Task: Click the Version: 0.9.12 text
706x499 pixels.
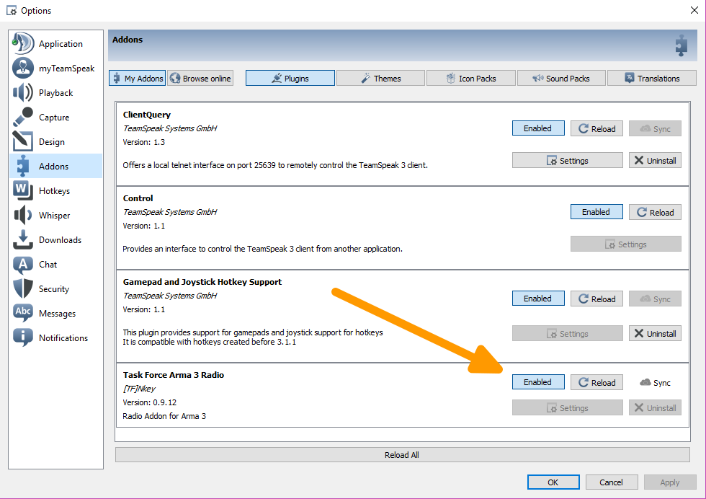Action: [150, 402]
